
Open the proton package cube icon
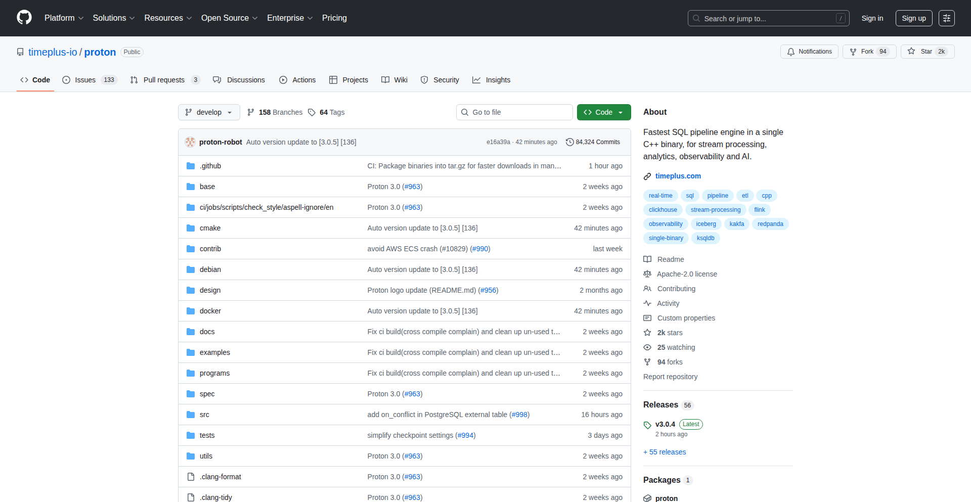coord(647,498)
